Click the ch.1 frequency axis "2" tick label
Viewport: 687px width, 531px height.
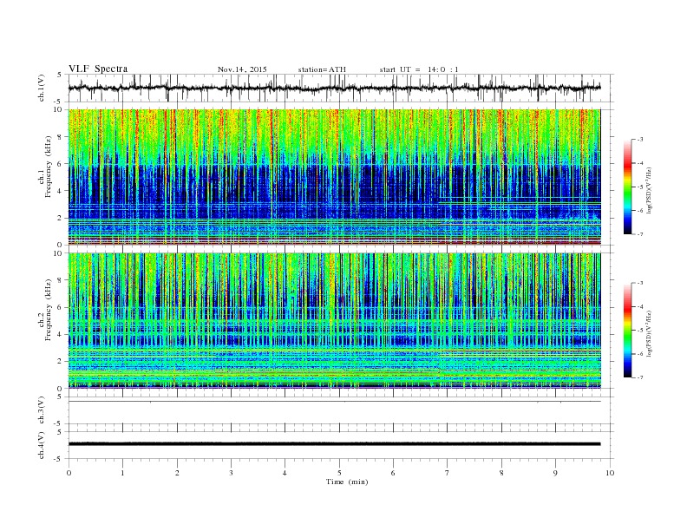tap(60, 218)
